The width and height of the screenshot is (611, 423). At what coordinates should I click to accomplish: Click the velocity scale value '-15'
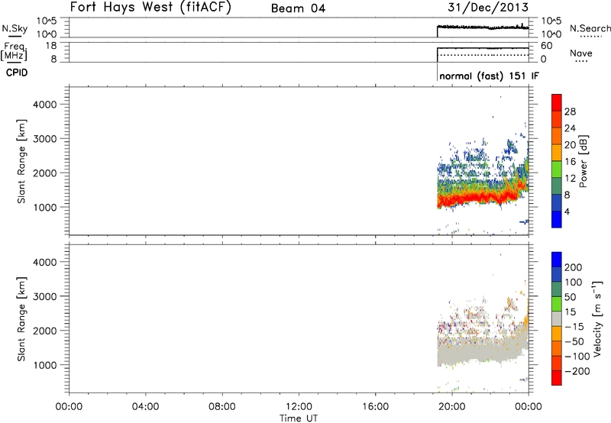tap(574, 327)
